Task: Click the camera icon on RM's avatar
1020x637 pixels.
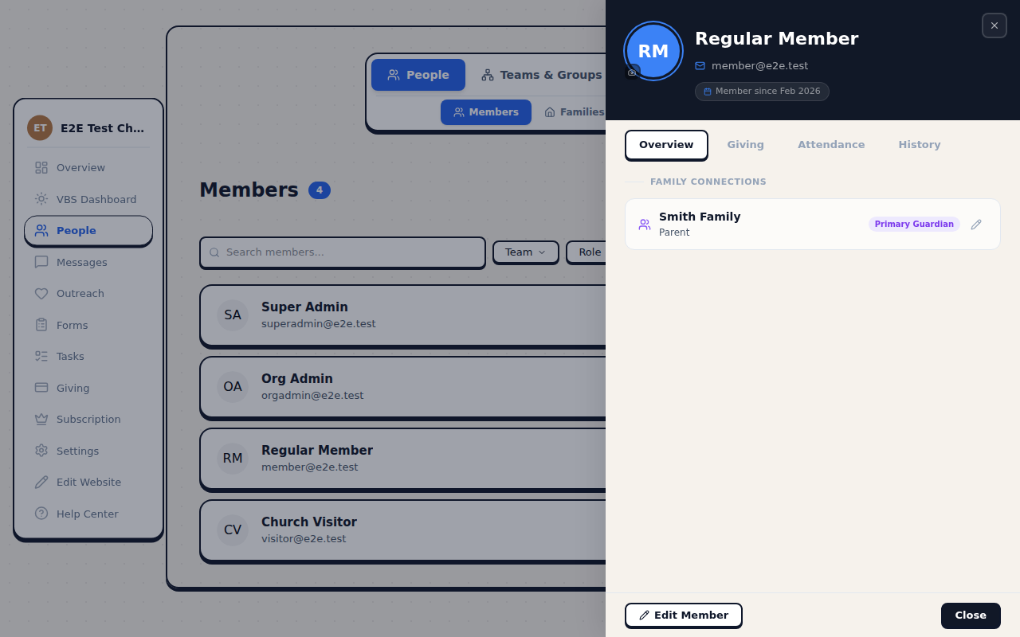Action: pyautogui.click(x=631, y=72)
